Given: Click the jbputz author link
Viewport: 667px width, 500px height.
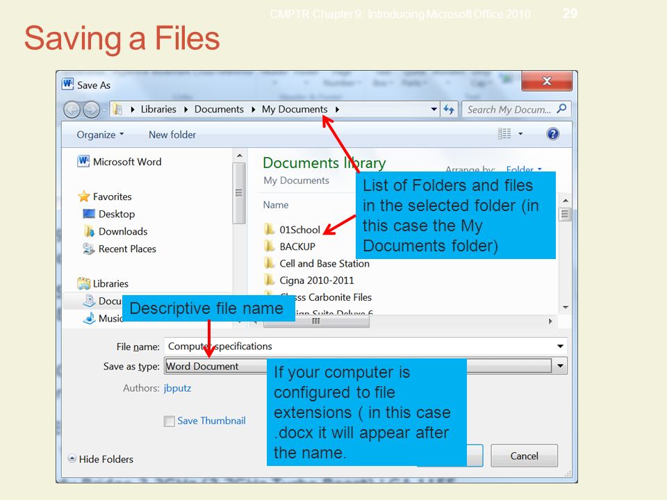Looking at the screenshot, I should (177, 388).
